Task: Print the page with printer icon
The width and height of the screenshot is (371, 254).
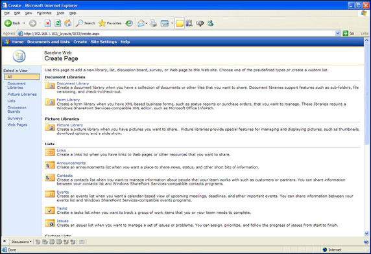Action: tap(153, 23)
